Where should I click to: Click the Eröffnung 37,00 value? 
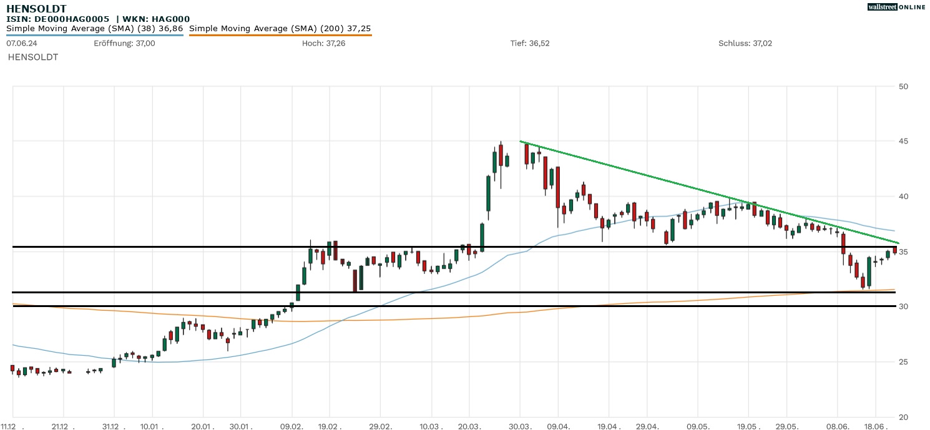click(124, 43)
